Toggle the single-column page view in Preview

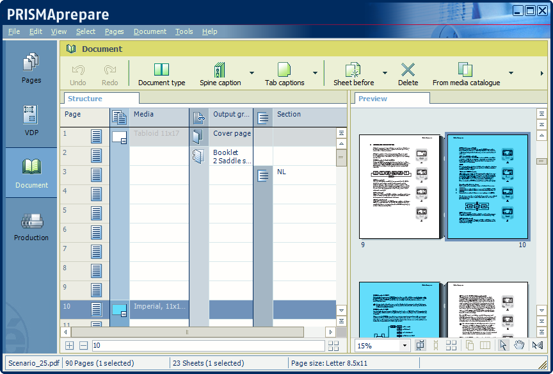(436, 345)
